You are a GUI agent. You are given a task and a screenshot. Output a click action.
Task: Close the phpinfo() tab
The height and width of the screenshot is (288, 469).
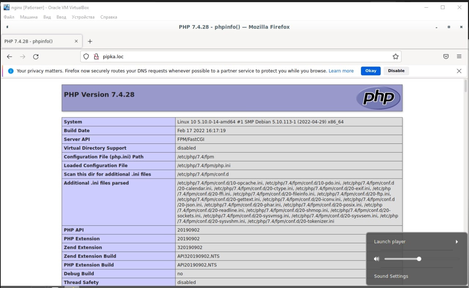(x=76, y=41)
